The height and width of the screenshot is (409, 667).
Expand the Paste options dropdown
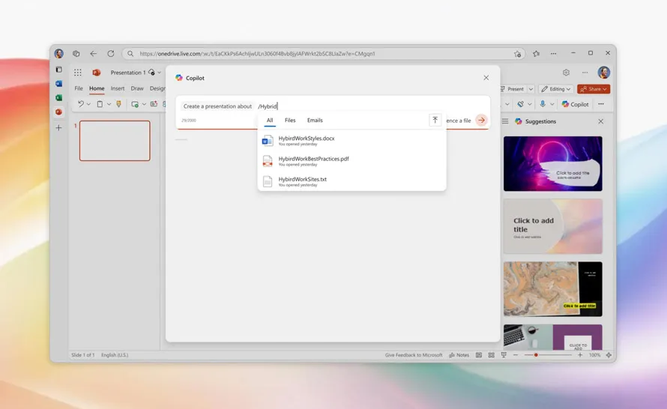click(109, 104)
